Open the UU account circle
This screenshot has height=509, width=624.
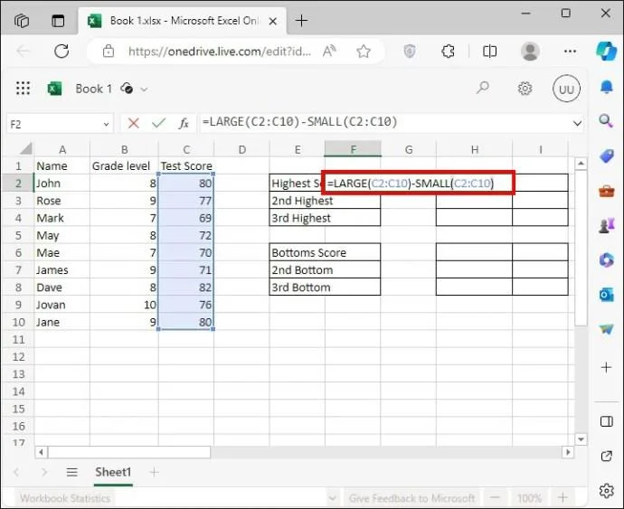tap(566, 89)
